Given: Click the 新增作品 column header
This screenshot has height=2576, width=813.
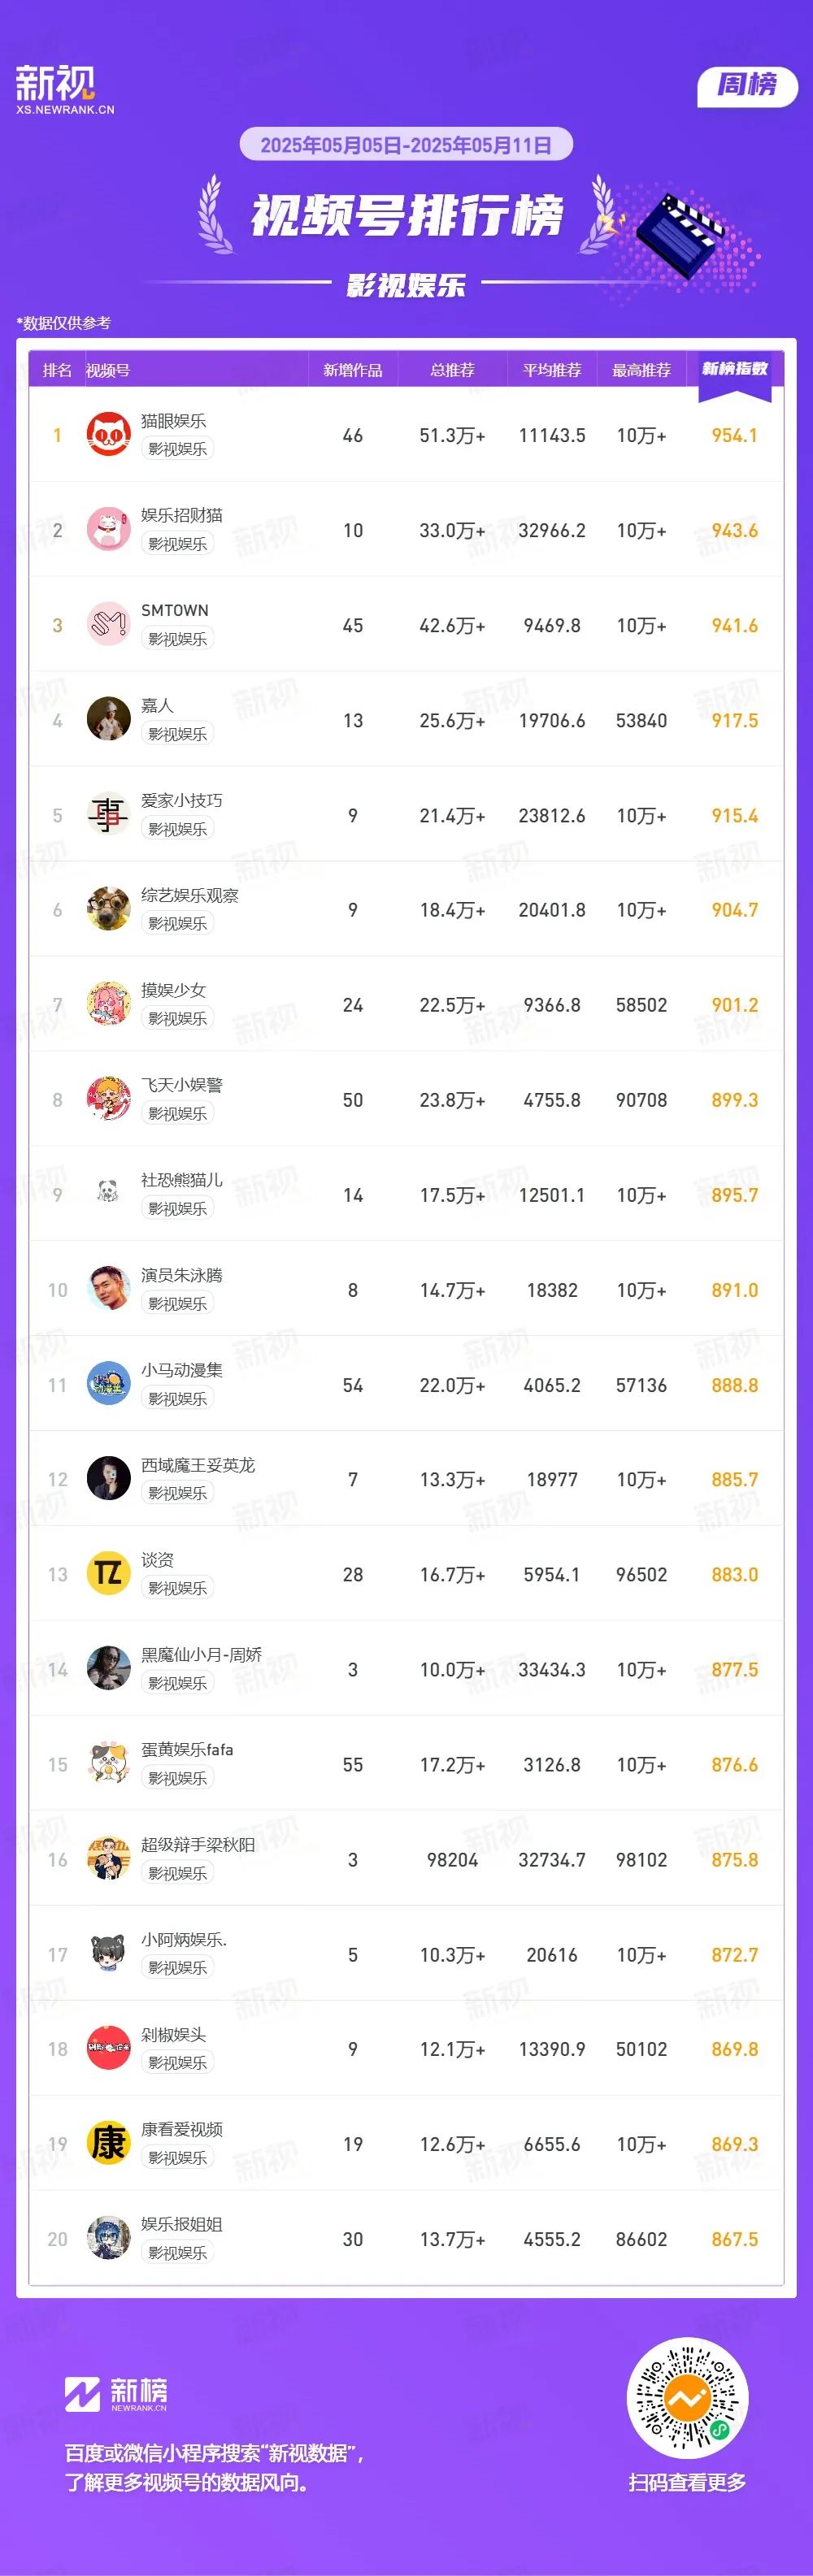Looking at the screenshot, I should click(x=352, y=370).
